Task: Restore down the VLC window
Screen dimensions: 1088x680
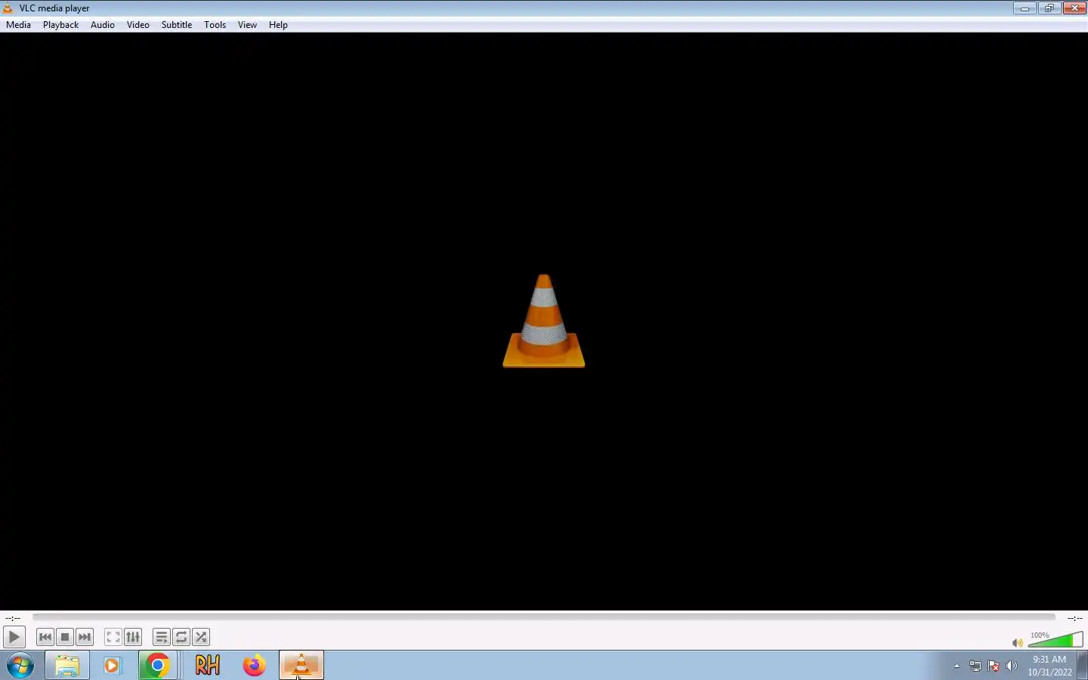Action: (1049, 8)
